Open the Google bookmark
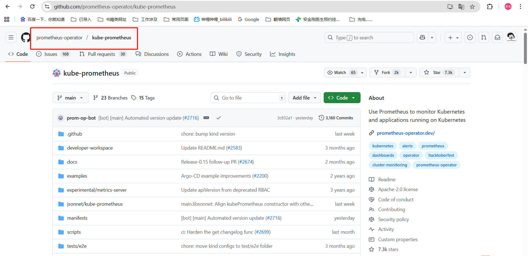 249,19
